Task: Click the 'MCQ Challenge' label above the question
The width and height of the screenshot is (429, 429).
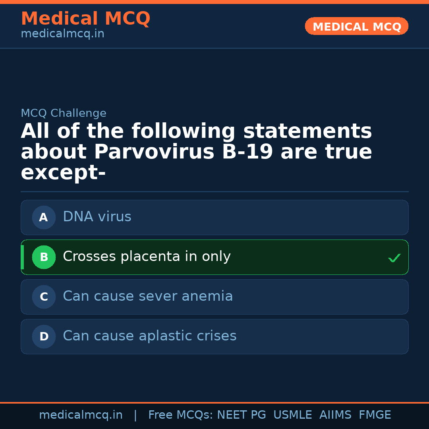Action: point(64,113)
